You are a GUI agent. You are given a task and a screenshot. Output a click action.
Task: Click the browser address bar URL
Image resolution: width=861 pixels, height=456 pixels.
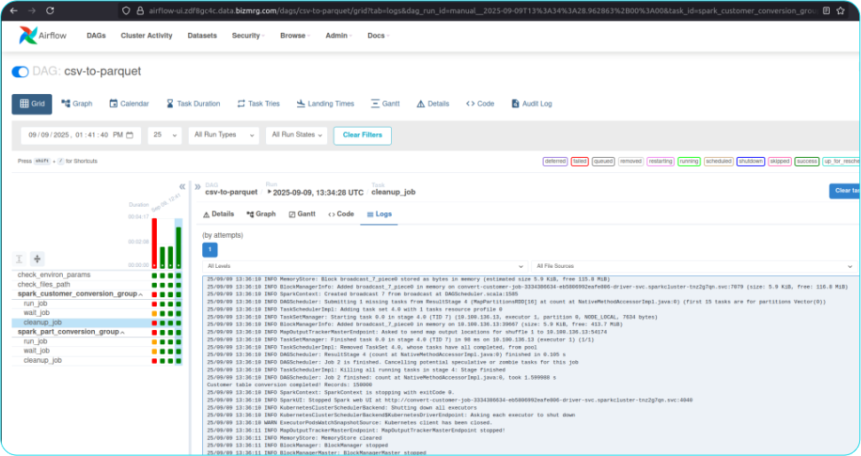coord(482,11)
